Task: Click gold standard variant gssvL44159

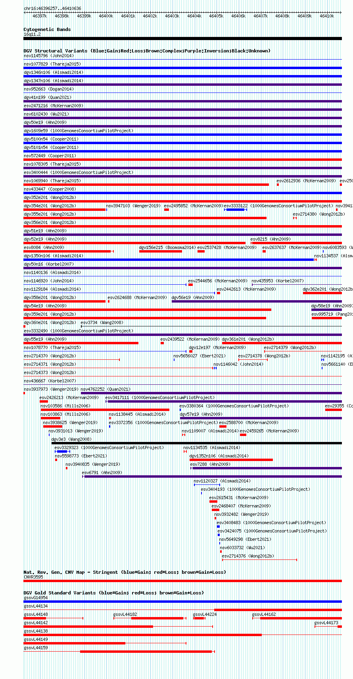Action: tap(36, 648)
